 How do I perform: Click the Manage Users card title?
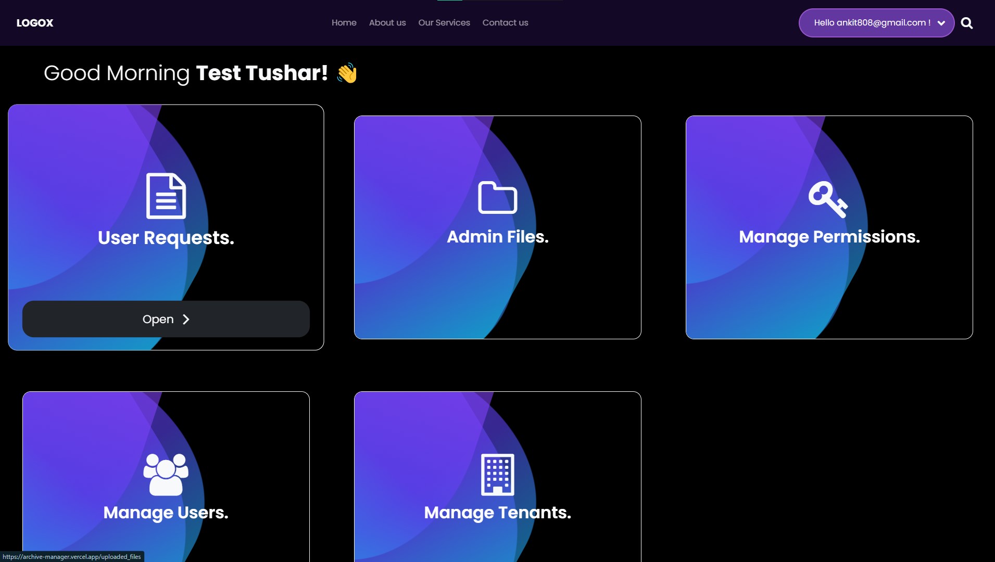click(166, 513)
